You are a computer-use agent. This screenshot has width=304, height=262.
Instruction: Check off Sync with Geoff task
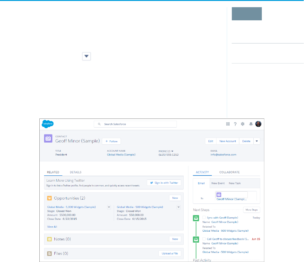coord(204,217)
